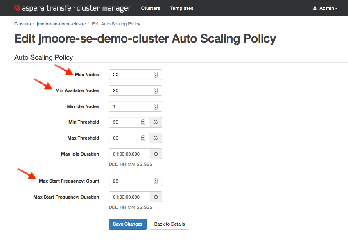Click the Max Start Frequency: Duration field
The height and width of the screenshot is (242, 348).
point(129,197)
